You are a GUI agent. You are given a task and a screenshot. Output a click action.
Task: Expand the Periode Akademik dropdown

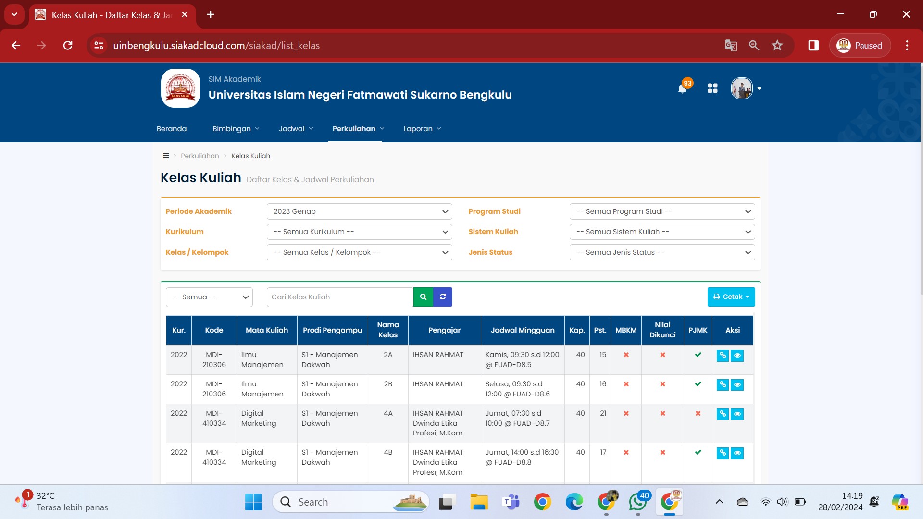pyautogui.click(x=359, y=211)
